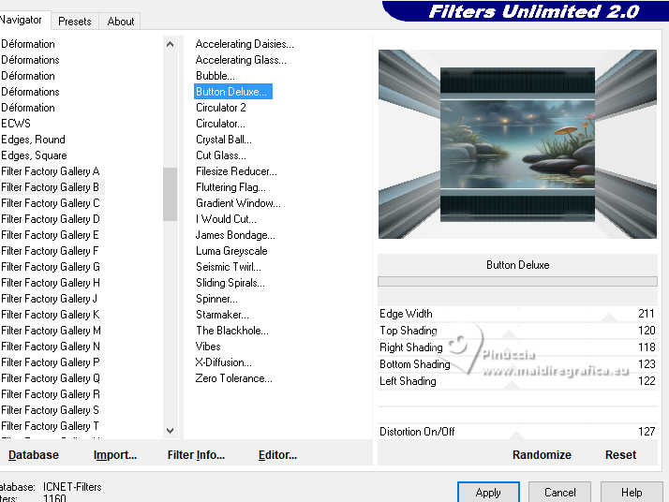This screenshot has width=669, height=502.
Task: Reset the filter settings
Action: point(620,454)
